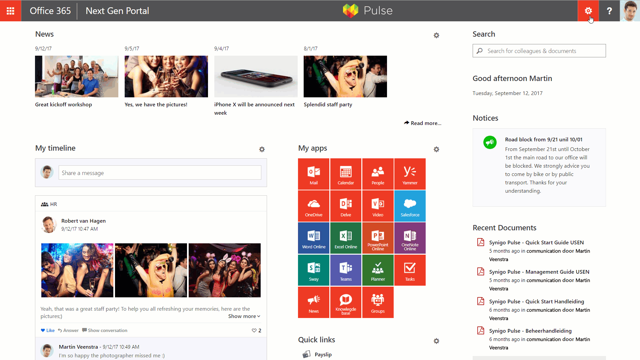This screenshot has width=640, height=360.
Task: Launch the Mail app tile
Action: 314,174
